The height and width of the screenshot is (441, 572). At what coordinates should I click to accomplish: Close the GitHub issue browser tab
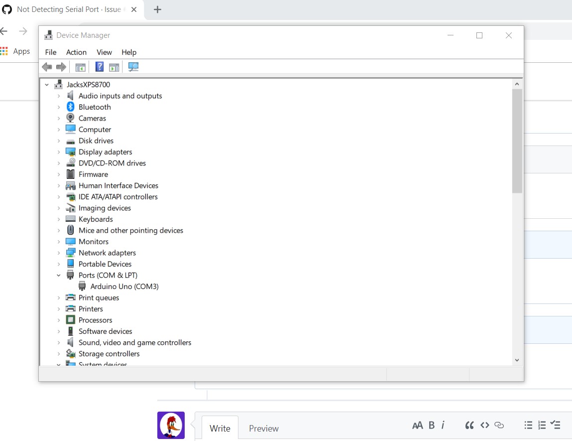[x=134, y=9]
